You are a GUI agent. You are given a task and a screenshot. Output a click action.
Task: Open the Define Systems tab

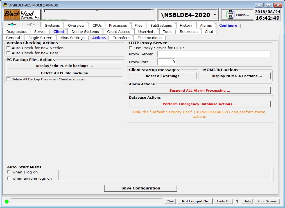pos(85,31)
